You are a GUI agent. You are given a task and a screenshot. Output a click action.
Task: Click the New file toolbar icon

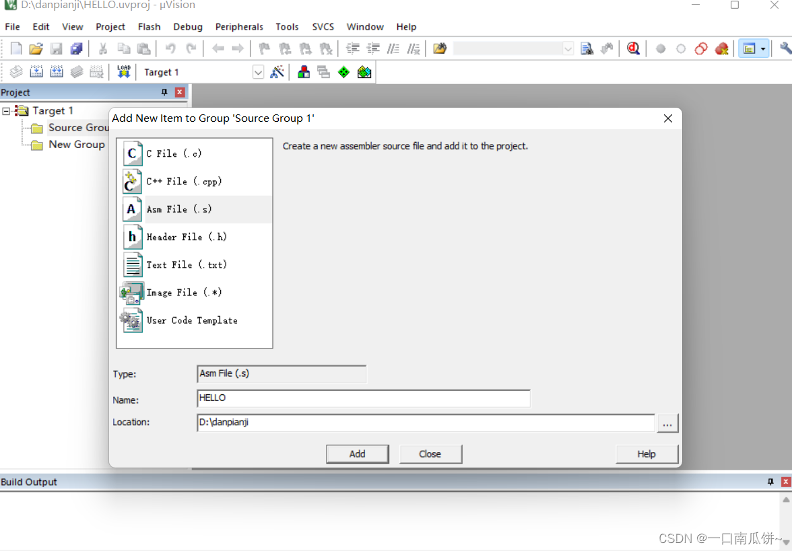tap(16, 48)
